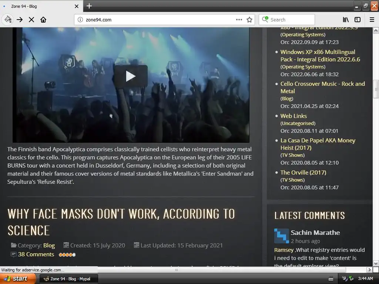Click 'On: 2021.04.25 at 02:24' date text

(x=309, y=106)
